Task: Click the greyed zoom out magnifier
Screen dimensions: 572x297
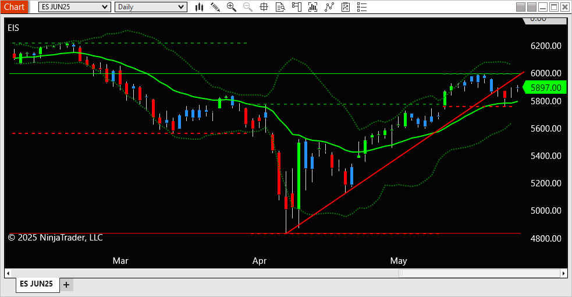Action: [248, 7]
